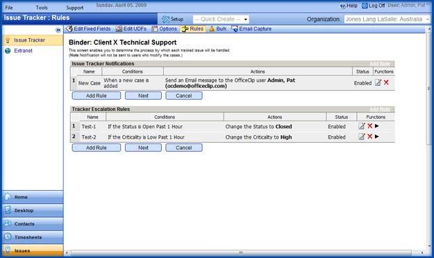Select the Rules tab
Viewport: 434px width, 258px height.
coord(197,28)
